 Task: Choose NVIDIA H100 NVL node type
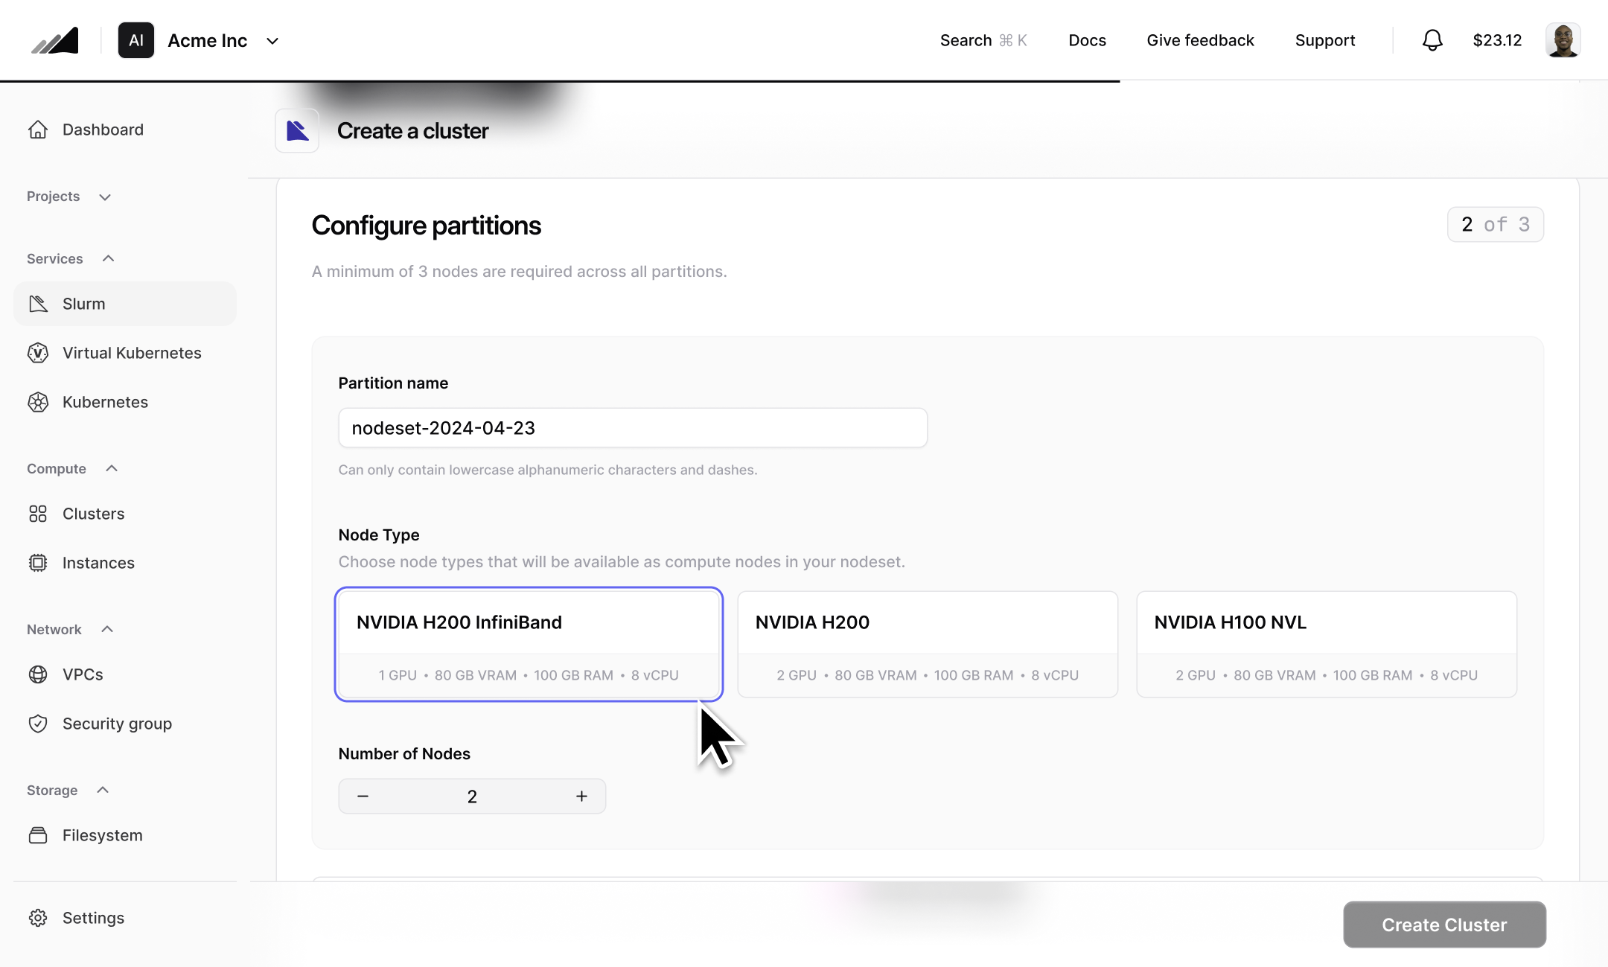pos(1327,644)
